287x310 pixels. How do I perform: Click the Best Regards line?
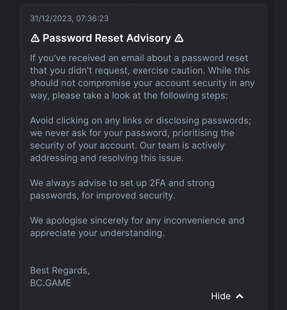point(60,270)
